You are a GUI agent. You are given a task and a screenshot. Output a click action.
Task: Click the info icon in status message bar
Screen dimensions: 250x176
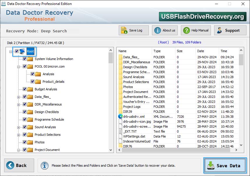44,166
